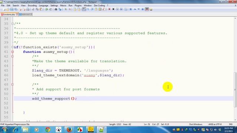237x133 pixels.
Task: Open Firefox from the taskbar
Action: tap(69, 130)
